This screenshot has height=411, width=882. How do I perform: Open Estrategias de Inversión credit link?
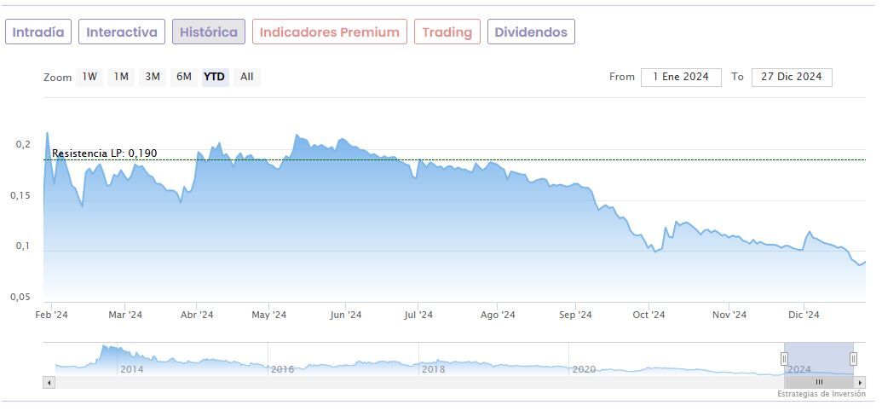(x=821, y=395)
